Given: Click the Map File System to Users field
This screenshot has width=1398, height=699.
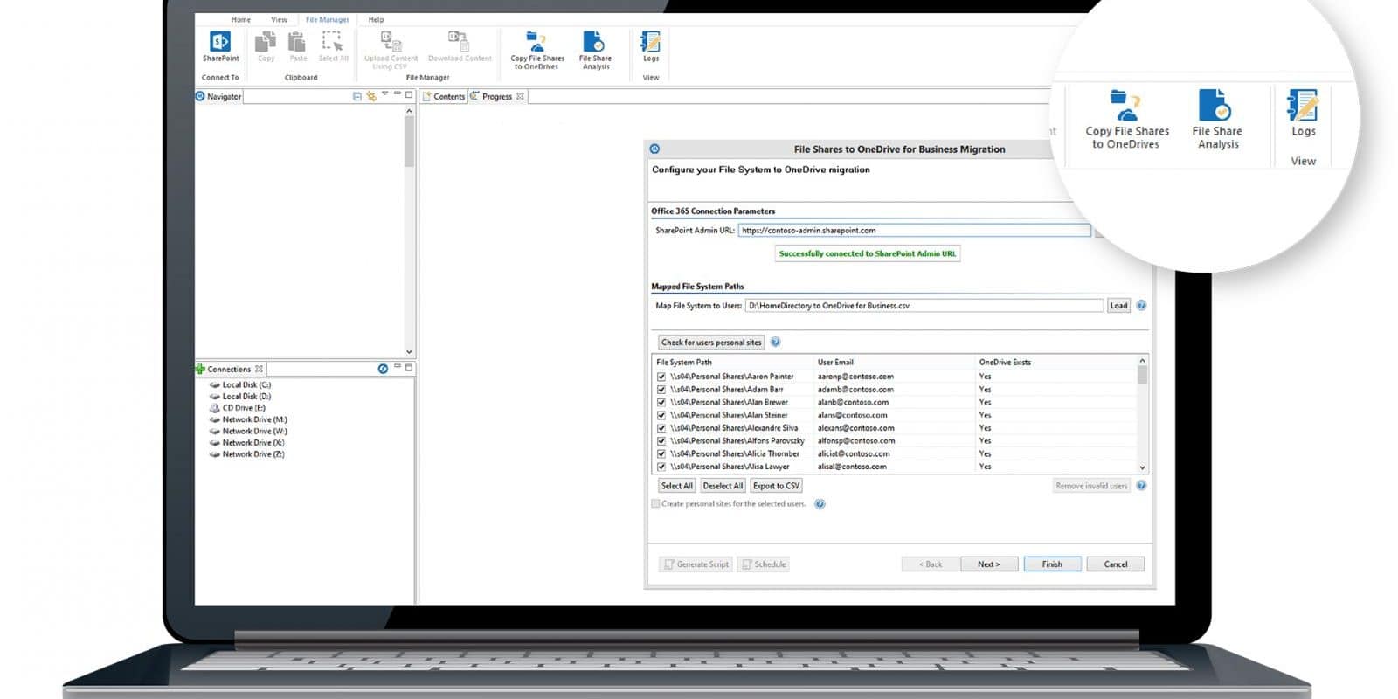Looking at the screenshot, I should coord(924,306).
